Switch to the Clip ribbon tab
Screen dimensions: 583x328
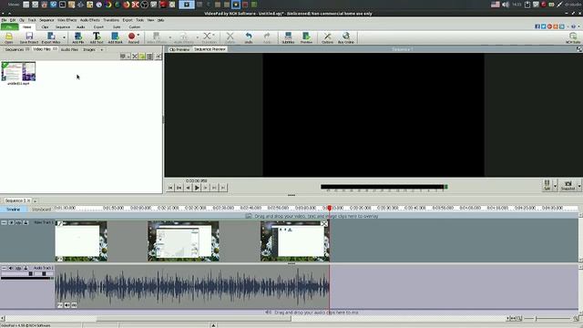click(45, 27)
